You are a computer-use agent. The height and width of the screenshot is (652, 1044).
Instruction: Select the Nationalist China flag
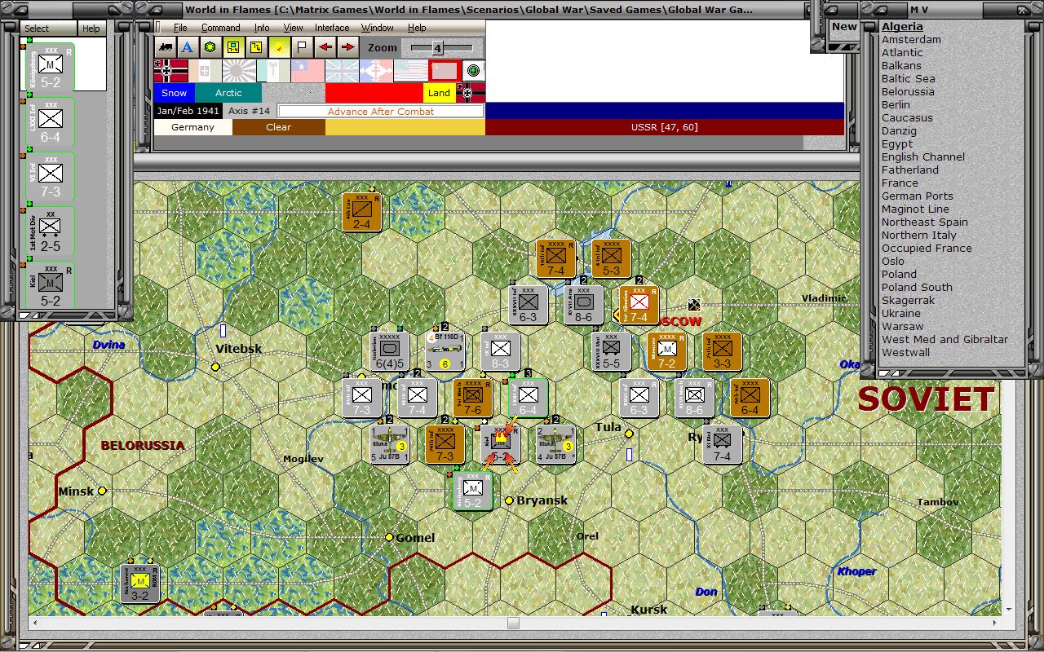point(307,71)
